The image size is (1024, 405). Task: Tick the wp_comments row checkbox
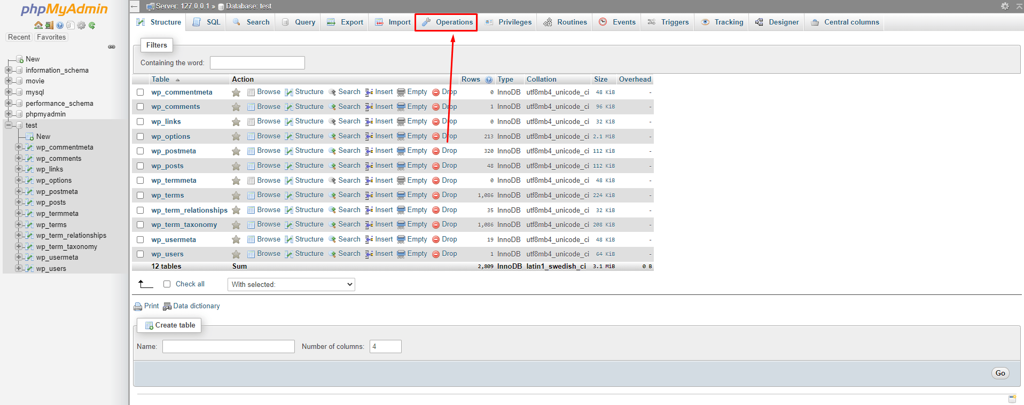pos(140,107)
